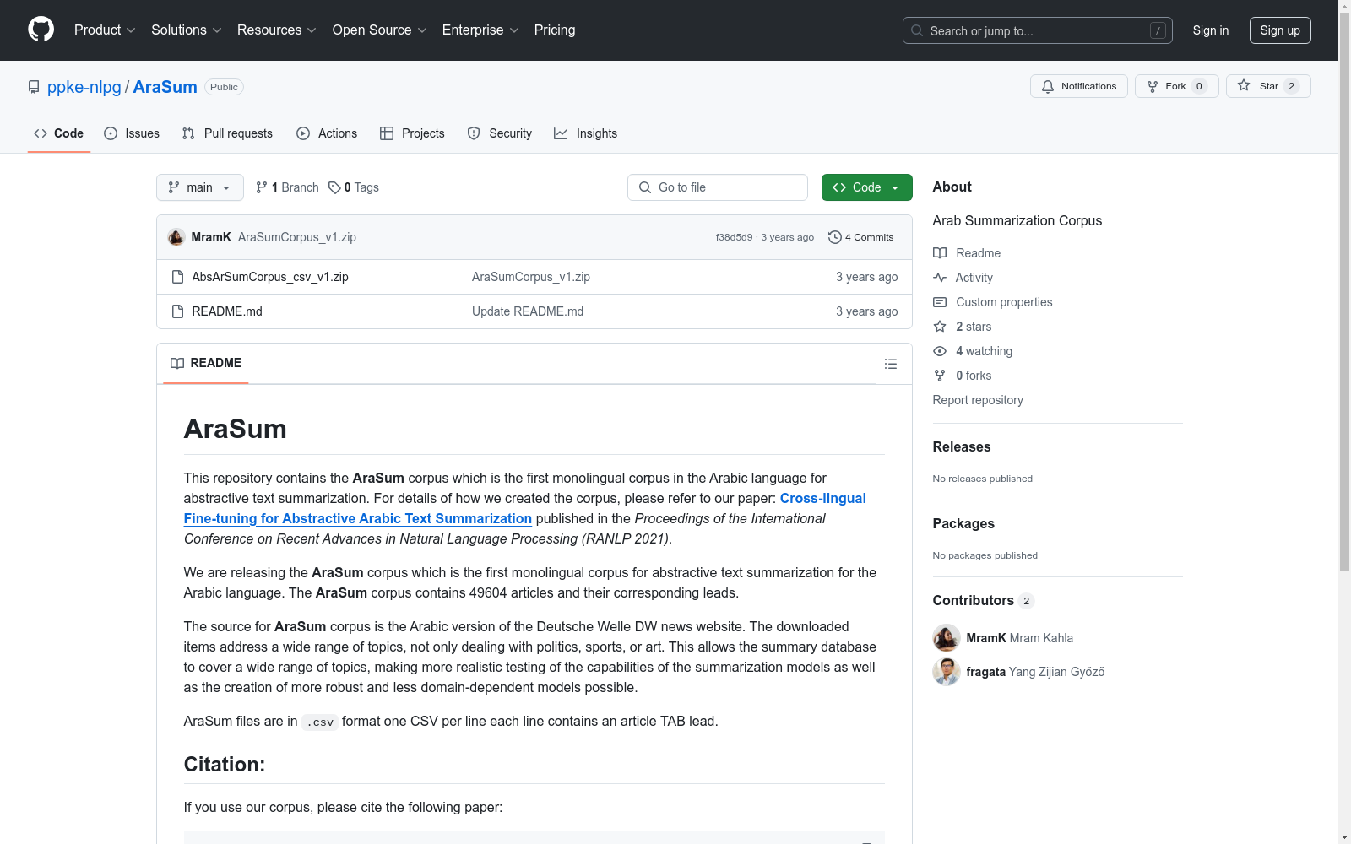Viewport: 1351px width, 844px height.
Task: Open the Security tab
Action: [x=500, y=133]
